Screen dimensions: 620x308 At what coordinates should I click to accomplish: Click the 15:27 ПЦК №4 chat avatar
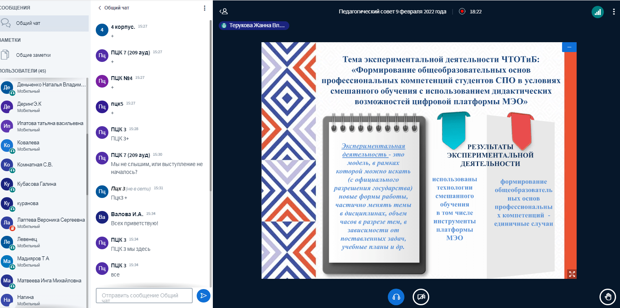pyautogui.click(x=102, y=81)
